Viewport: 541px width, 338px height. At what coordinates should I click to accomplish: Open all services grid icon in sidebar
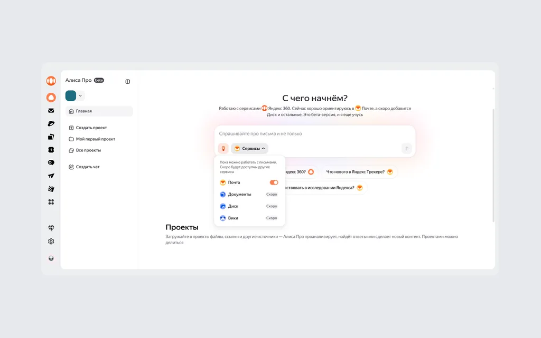tap(51, 202)
